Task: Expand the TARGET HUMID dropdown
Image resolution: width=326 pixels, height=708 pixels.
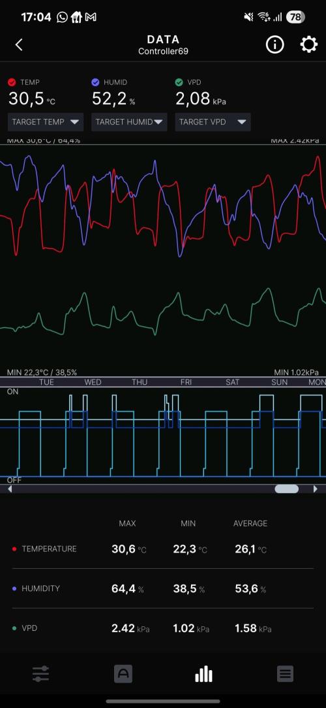Action: [x=129, y=122]
